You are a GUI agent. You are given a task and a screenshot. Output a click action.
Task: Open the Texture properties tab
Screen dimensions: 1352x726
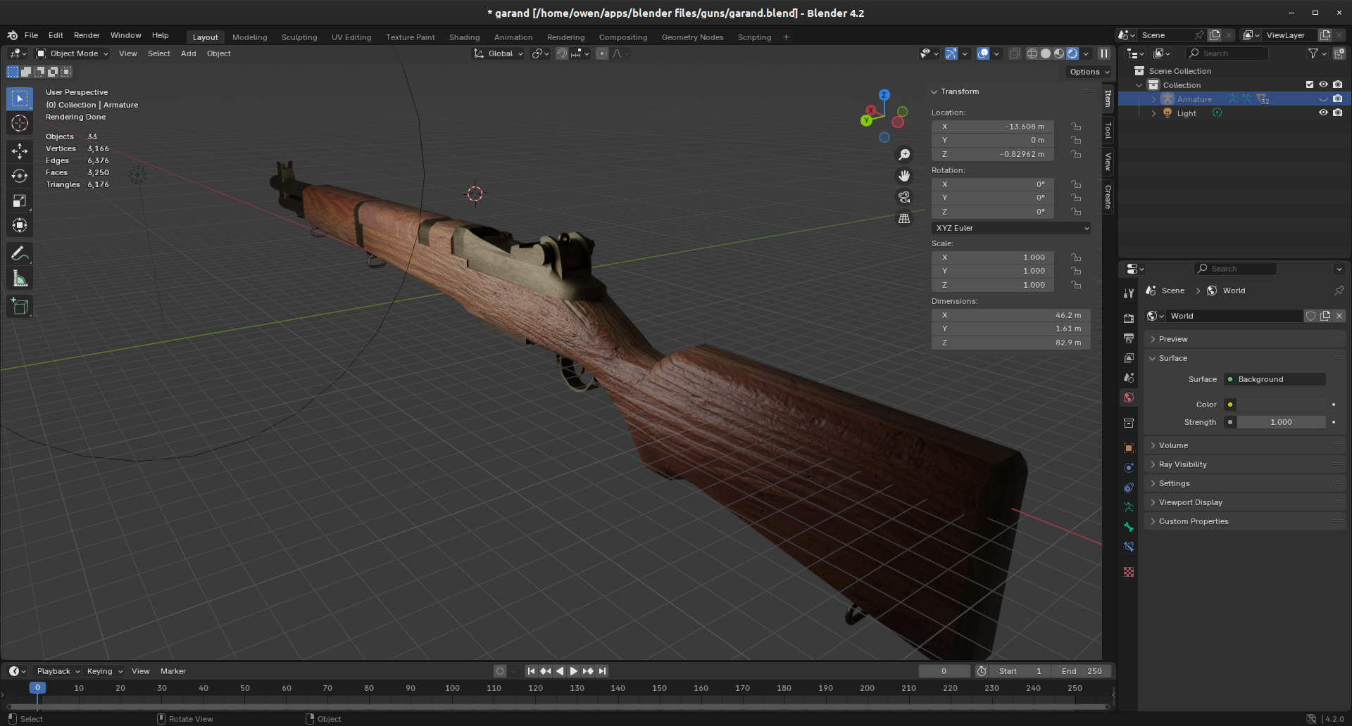1129,572
